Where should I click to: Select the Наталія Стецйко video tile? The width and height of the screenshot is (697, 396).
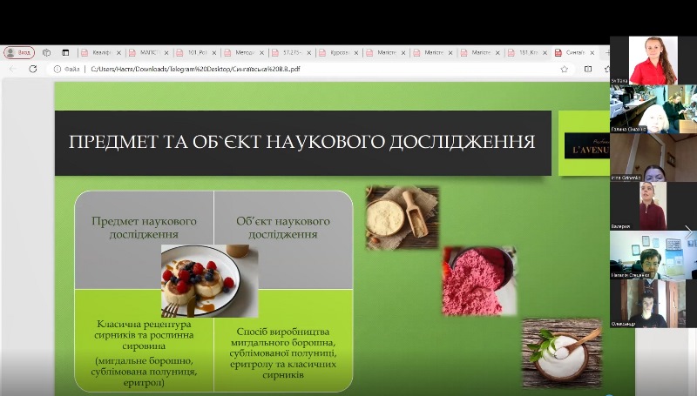pyautogui.click(x=653, y=255)
